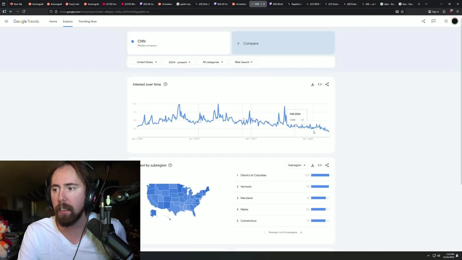Click the Compare add term box
The height and width of the screenshot is (260, 462).
click(283, 43)
